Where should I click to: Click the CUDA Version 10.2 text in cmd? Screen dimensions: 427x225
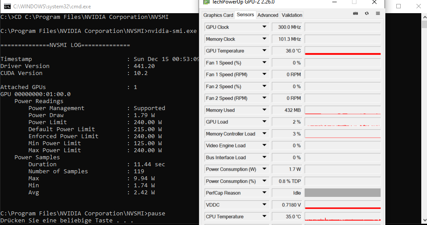click(74, 73)
